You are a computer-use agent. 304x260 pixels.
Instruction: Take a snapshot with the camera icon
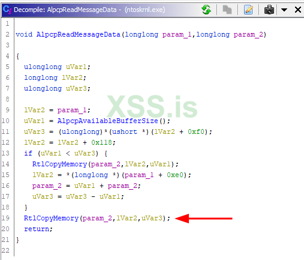tap(269, 10)
